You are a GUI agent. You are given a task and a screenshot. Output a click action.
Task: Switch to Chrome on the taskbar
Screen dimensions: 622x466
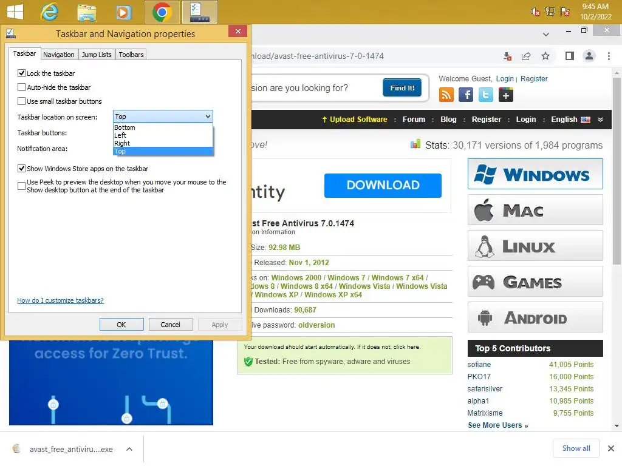pyautogui.click(x=162, y=12)
